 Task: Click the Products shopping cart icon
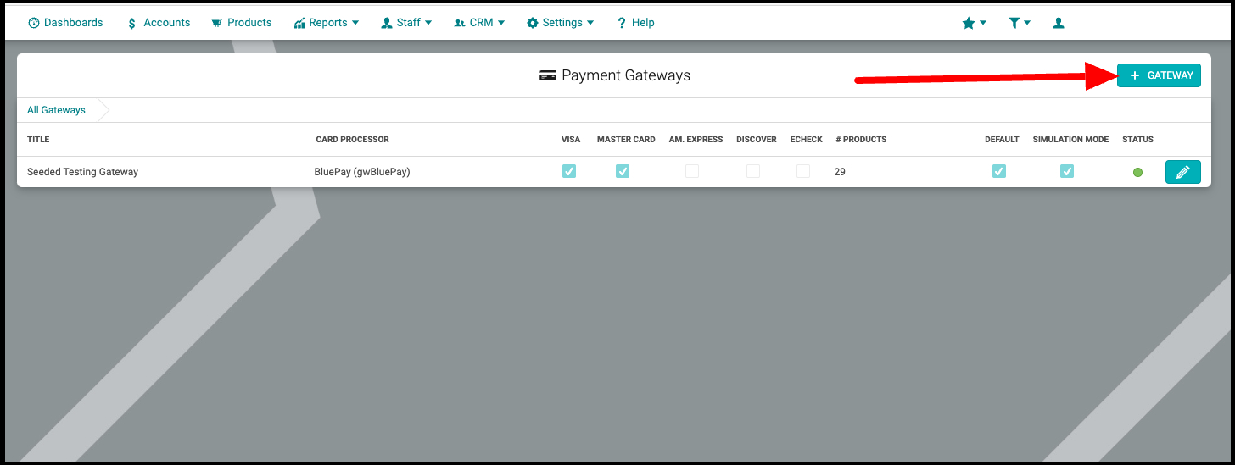pyautogui.click(x=217, y=23)
